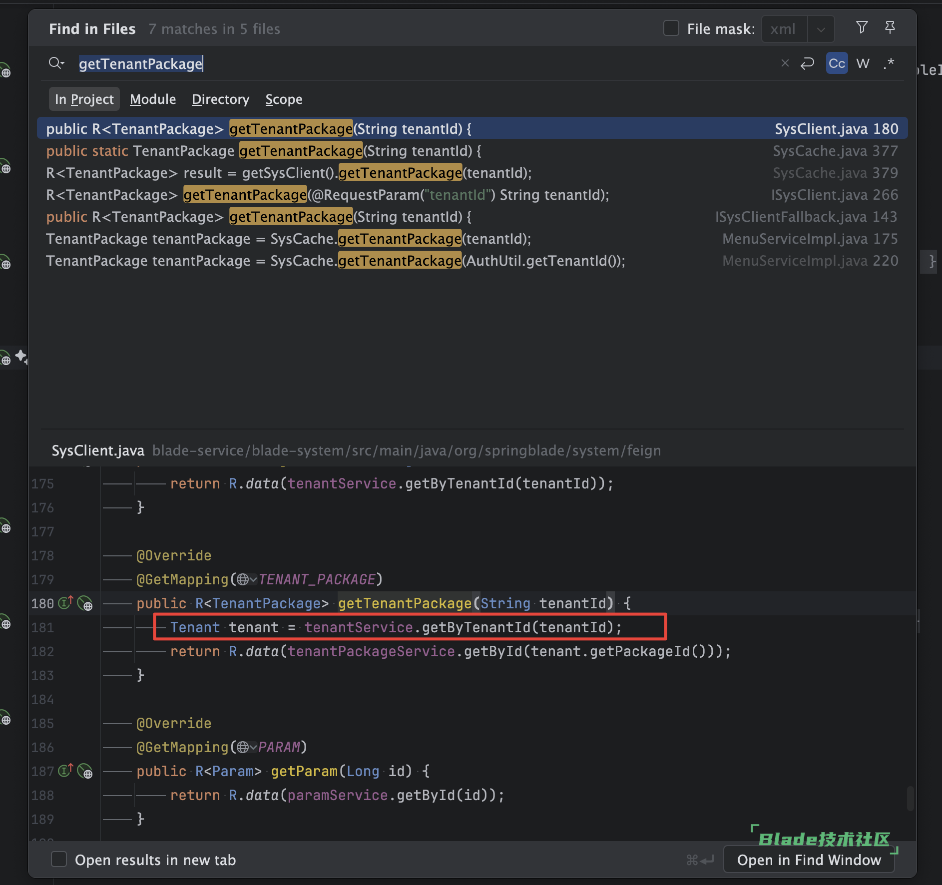Pin the Find in Files window
Viewport: 942px width, 885px height.
[x=890, y=27]
